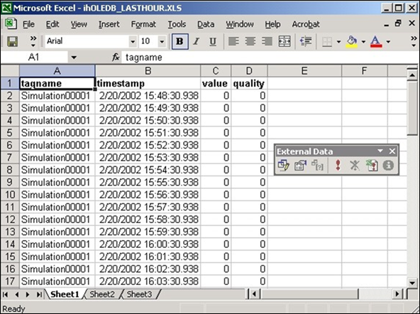The height and width of the screenshot is (314, 420).
Task: Click Edit Query icon in External Data
Action: [x=284, y=166]
